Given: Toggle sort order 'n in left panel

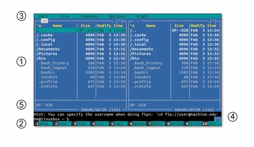Looking at the screenshot, I should (39, 26).
